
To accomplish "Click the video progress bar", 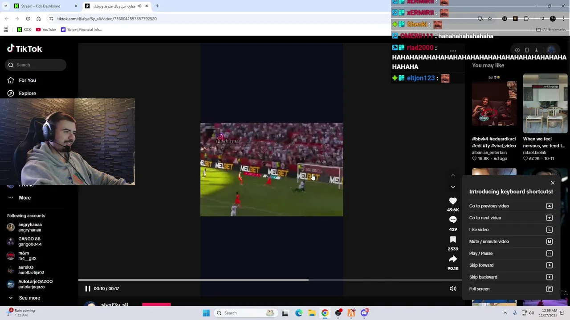I will [x=270, y=280].
